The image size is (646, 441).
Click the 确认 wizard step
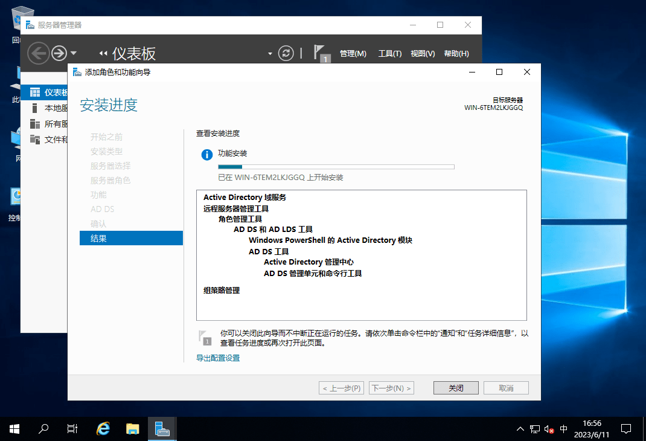pos(98,224)
